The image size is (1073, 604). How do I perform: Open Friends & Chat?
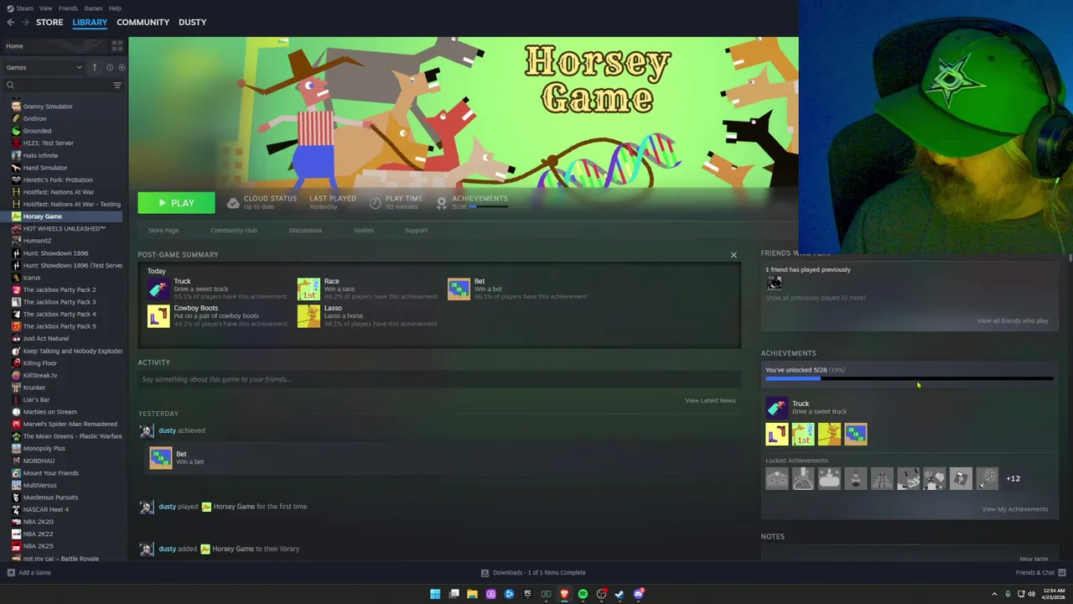pos(1040,572)
